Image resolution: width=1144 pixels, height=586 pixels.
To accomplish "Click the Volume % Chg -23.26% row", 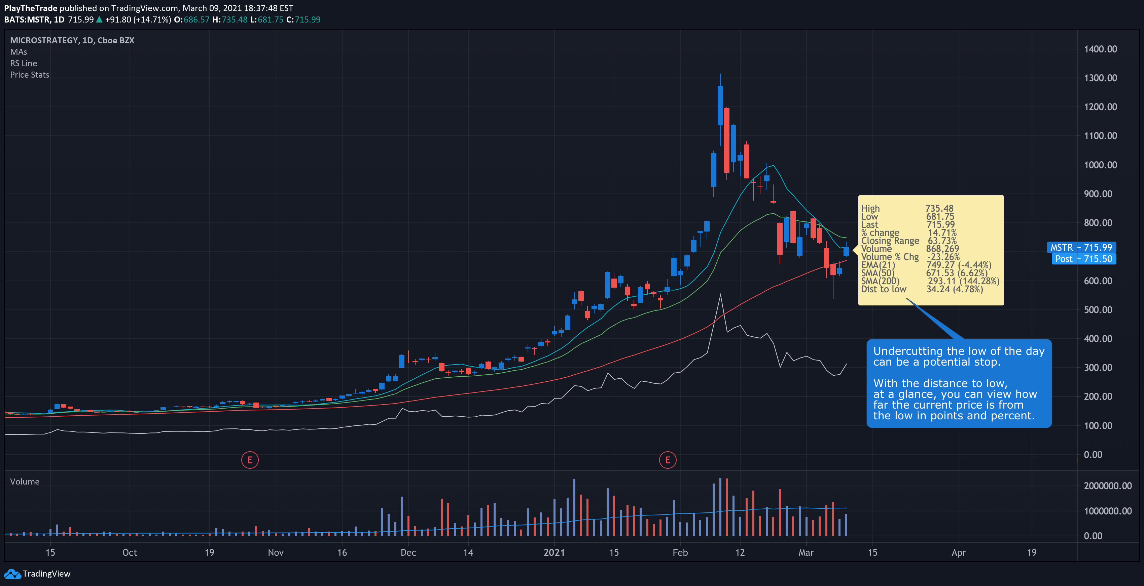I will 910,257.
